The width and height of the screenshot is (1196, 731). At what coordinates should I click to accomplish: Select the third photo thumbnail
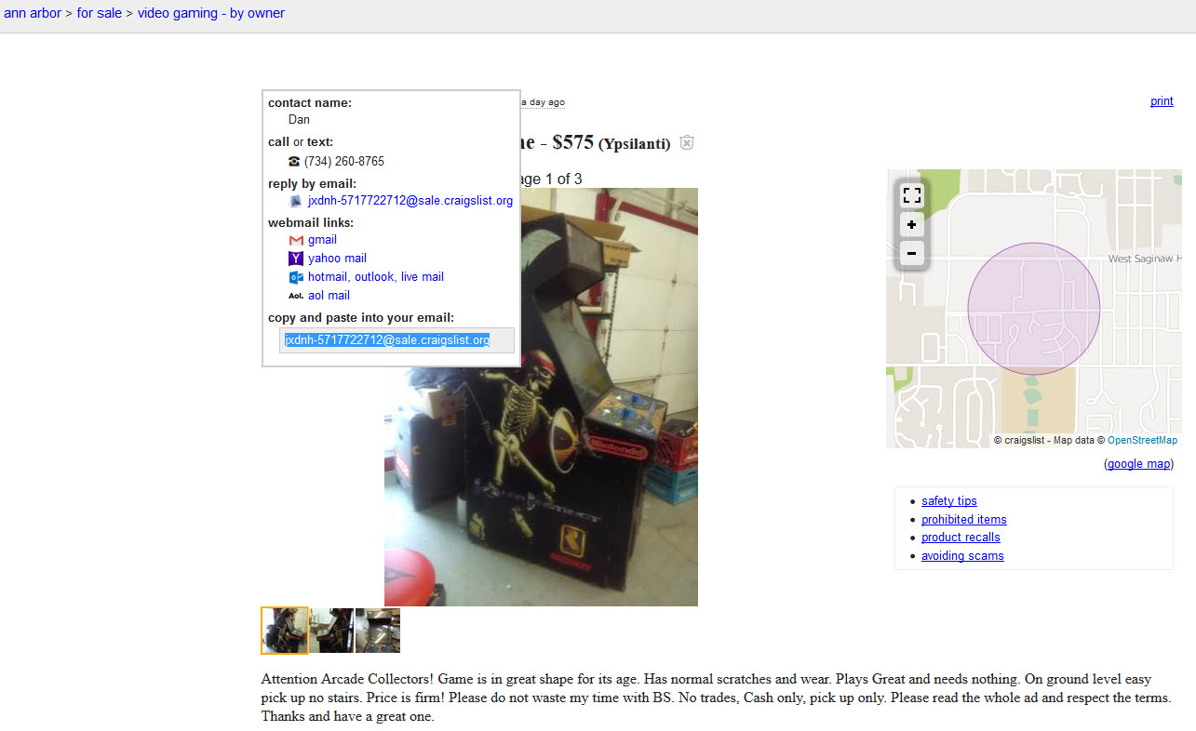(378, 631)
